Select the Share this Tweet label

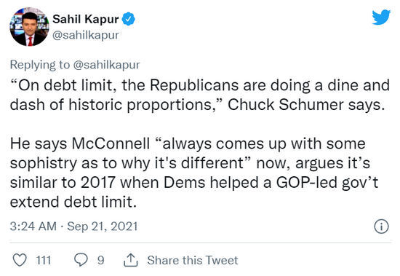pos(192,260)
